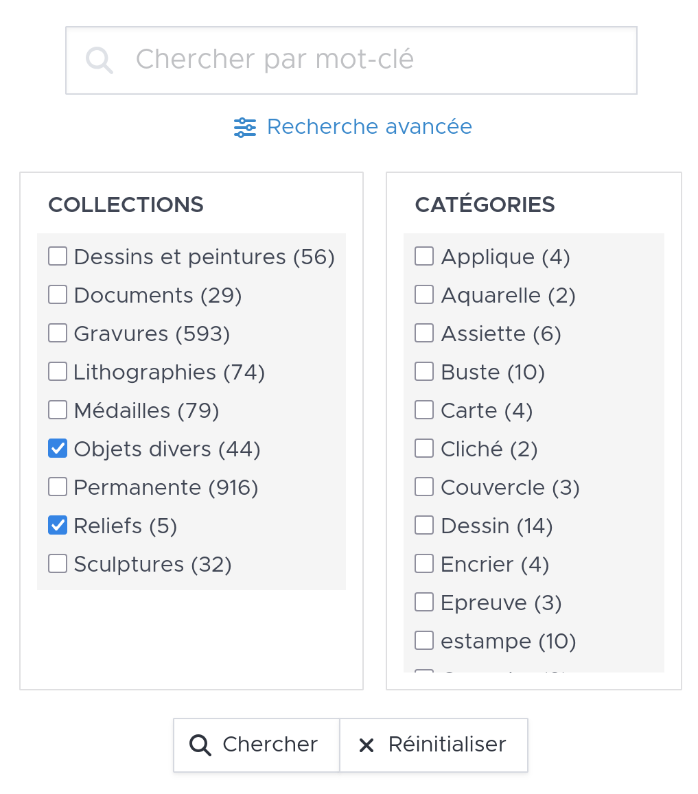Tick the Médailles collection checkbox
The image size is (698, 794).
(x=58, y=410)
